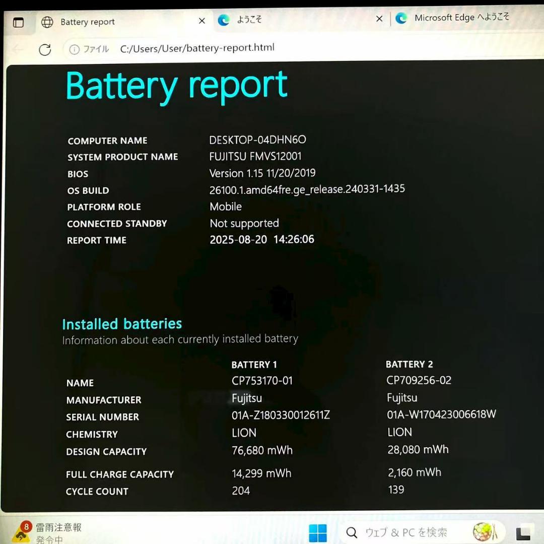This screenshot has height=544, width=544.
Task: Click the DESIGN CAPACITY row label
Action: pos(106,451)
